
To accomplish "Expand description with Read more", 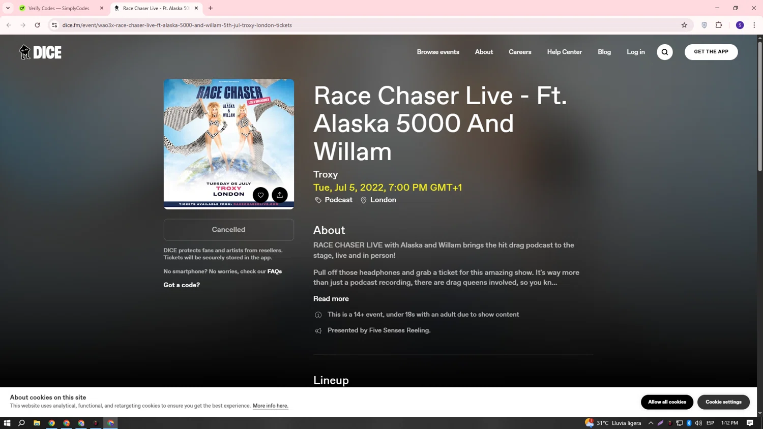I will (331, 299).
